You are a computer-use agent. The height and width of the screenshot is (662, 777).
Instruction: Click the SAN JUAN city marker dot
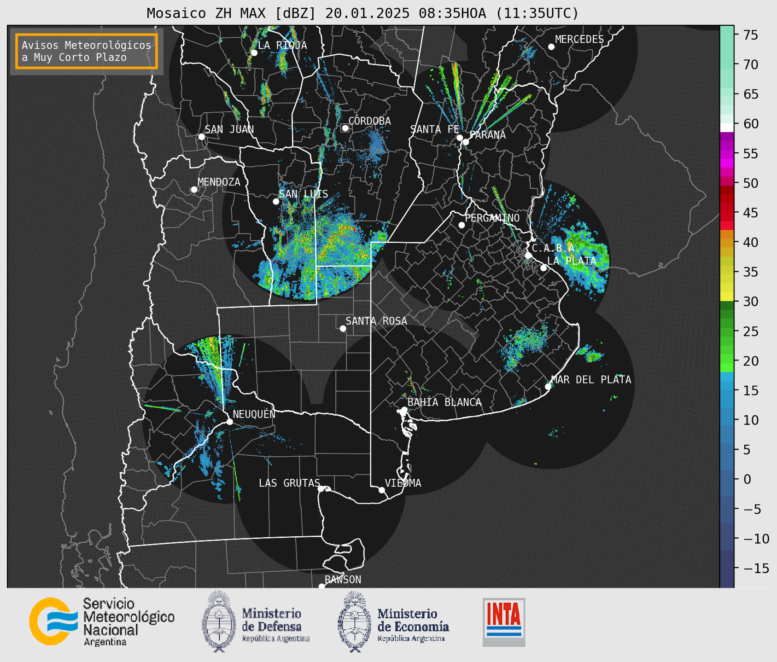click(201, 137)
